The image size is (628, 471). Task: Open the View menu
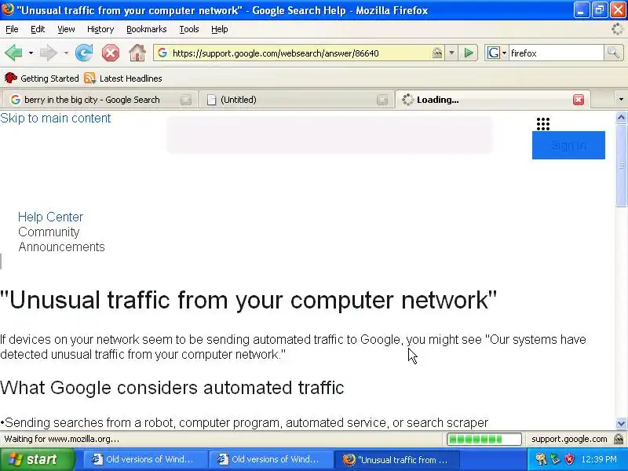66,29
